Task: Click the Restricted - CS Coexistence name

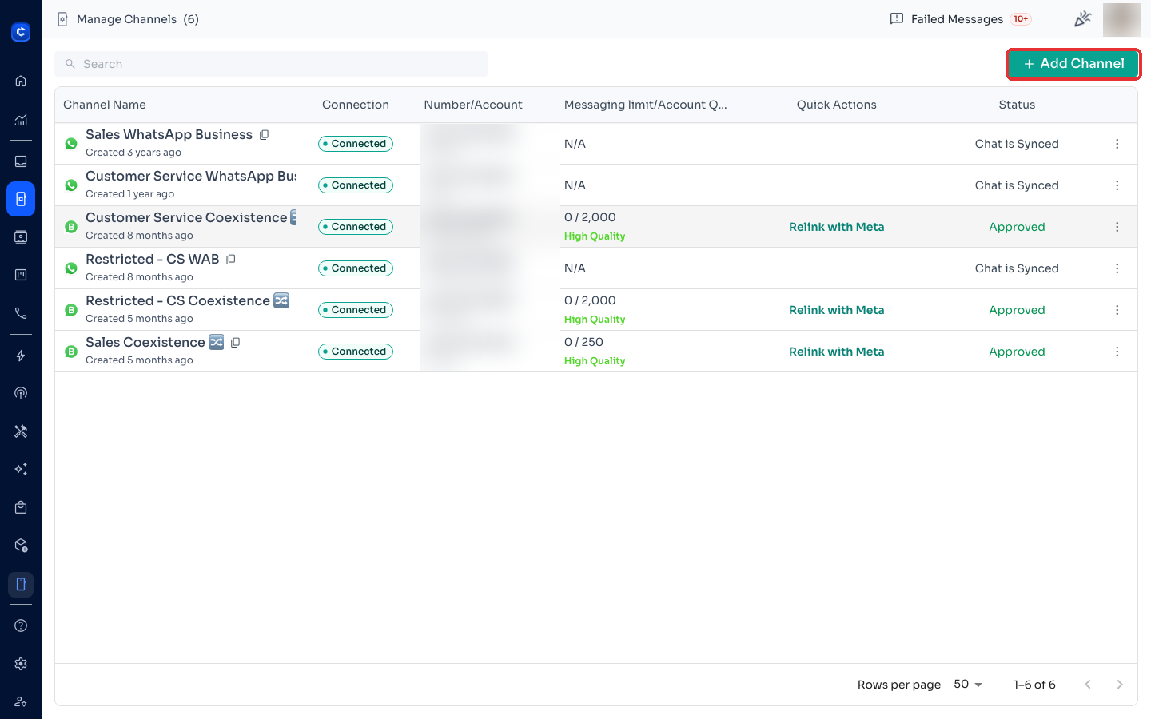Action: tap(177, 300)
